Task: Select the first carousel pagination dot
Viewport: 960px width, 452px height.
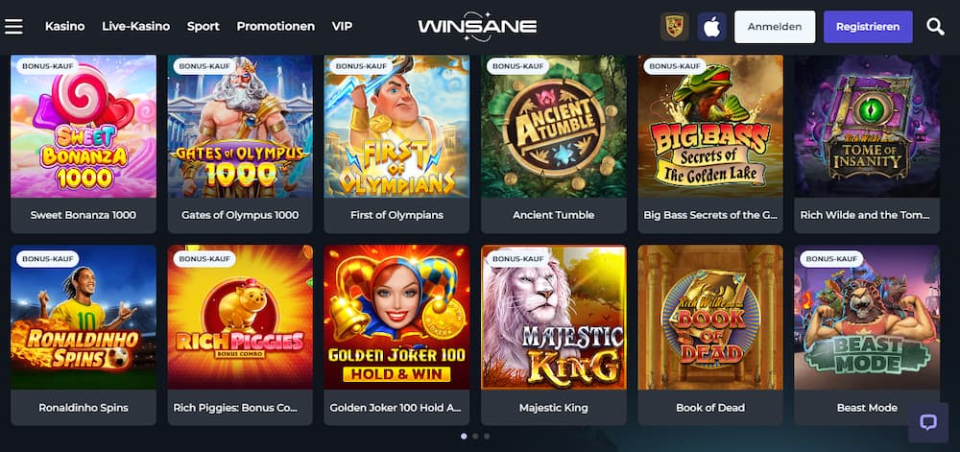Action: point(464,436)
